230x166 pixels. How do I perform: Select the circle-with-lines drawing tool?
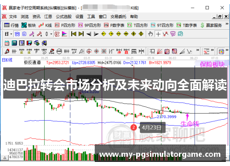[x=59, y=51]
